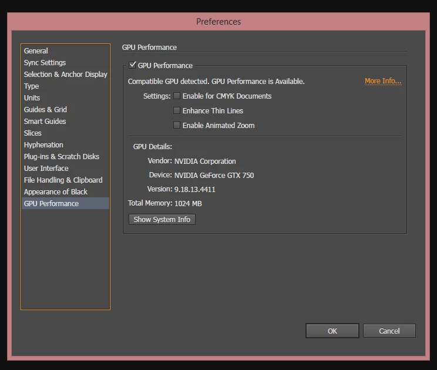Uncheck the GPU Performance checkbox
The width and height of the screenshot is (437, 370).
click(x=132, y=65)
